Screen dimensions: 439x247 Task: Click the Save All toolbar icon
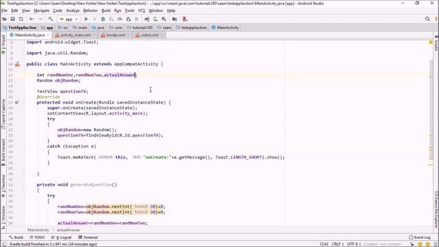pyautogui.click(x=12, y=19)
